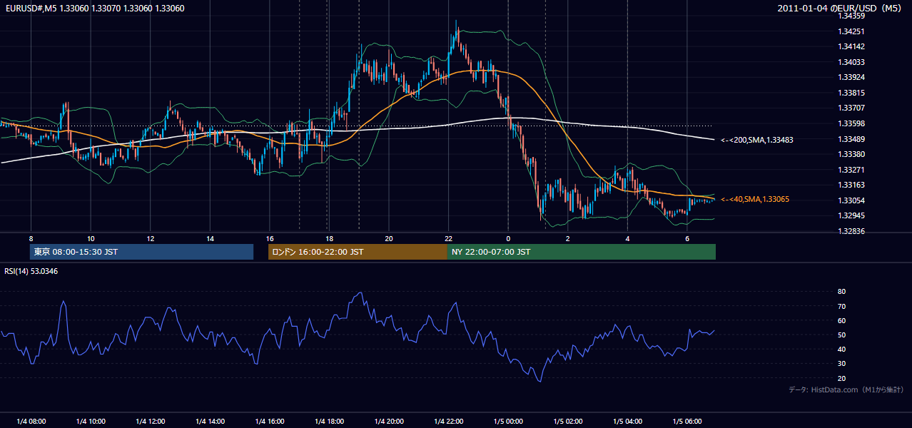Click price axis value 1.34251

click(852, 31)
